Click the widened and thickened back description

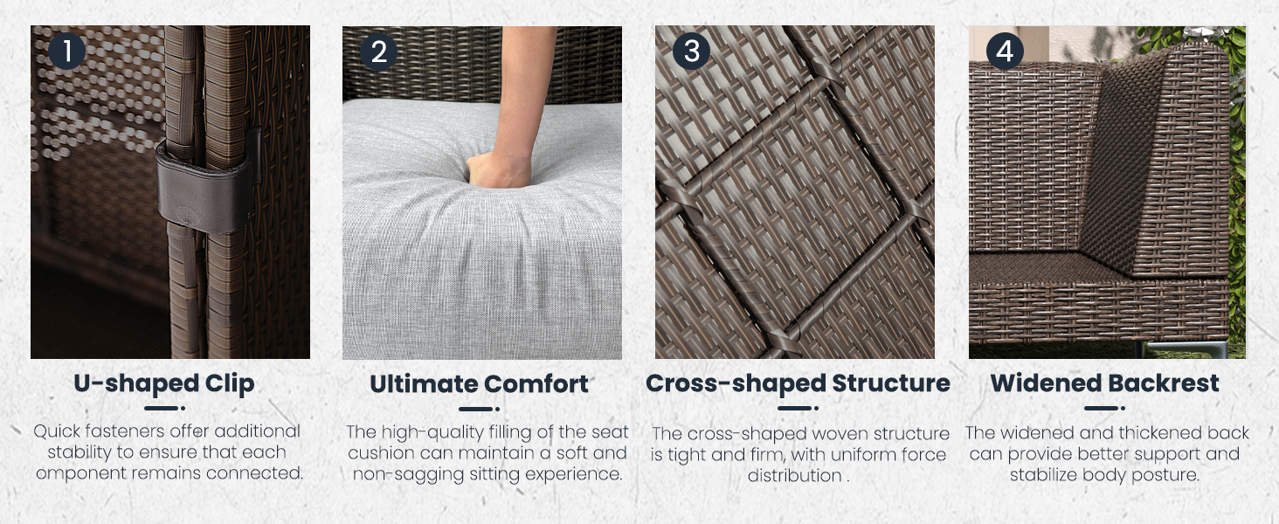(x=1107, y=454)
